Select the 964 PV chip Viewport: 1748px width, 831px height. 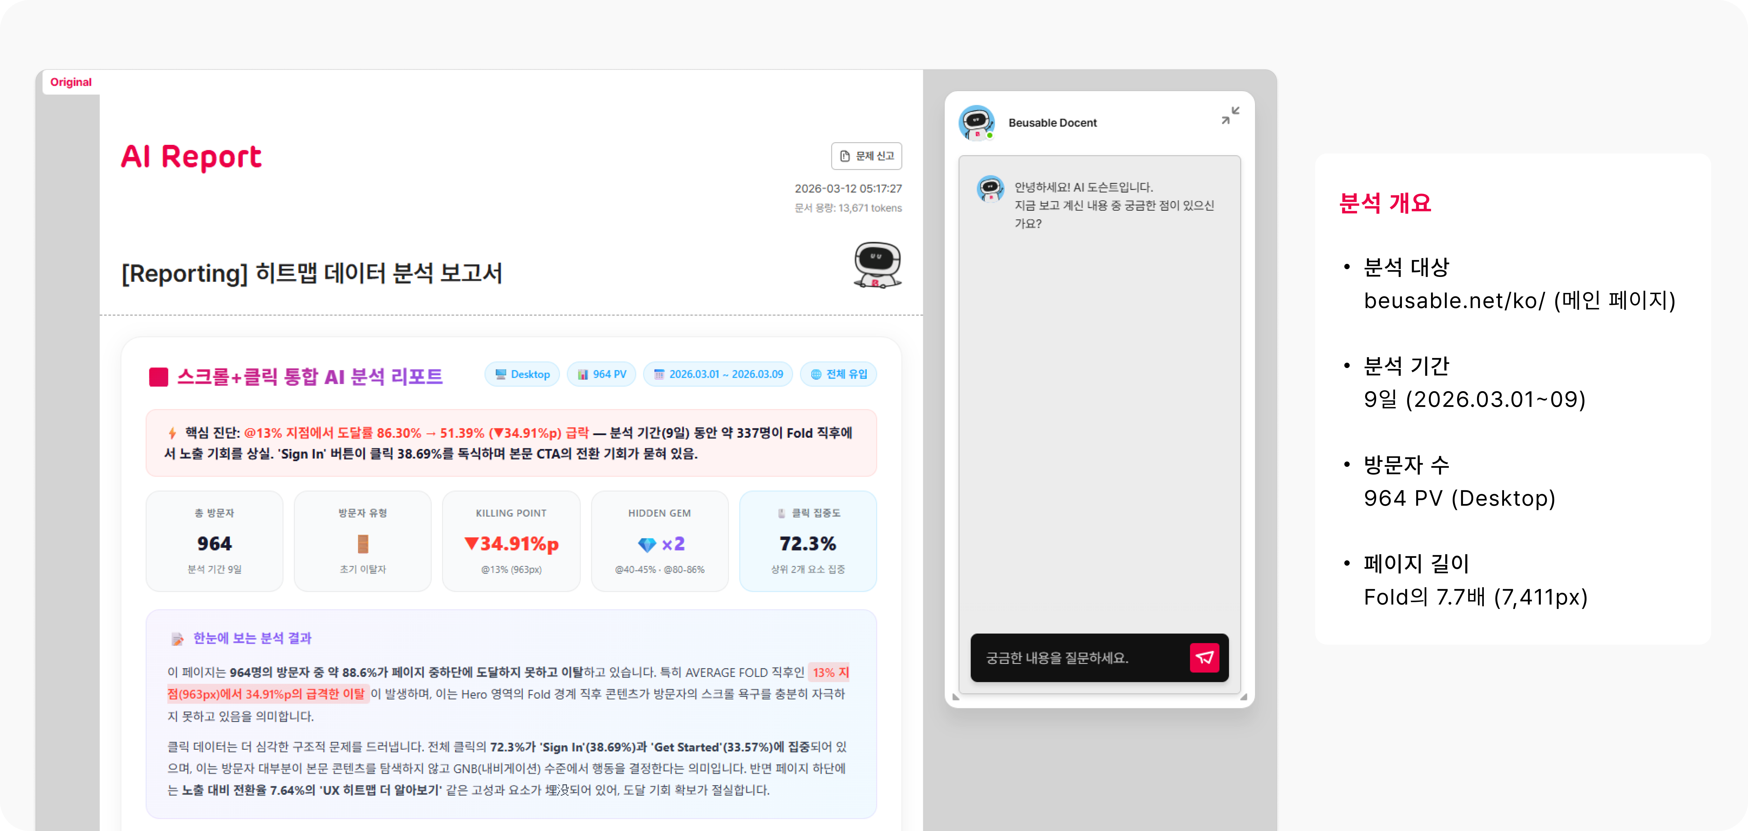point(601,374)
